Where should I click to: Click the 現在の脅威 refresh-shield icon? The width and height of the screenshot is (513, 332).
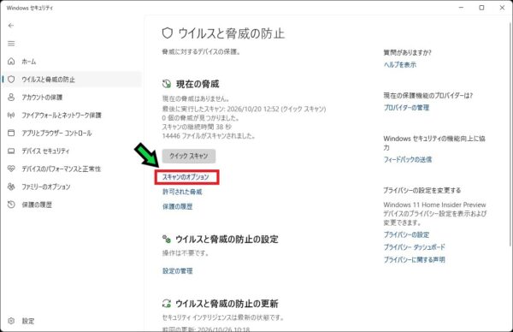pos(167,84)
